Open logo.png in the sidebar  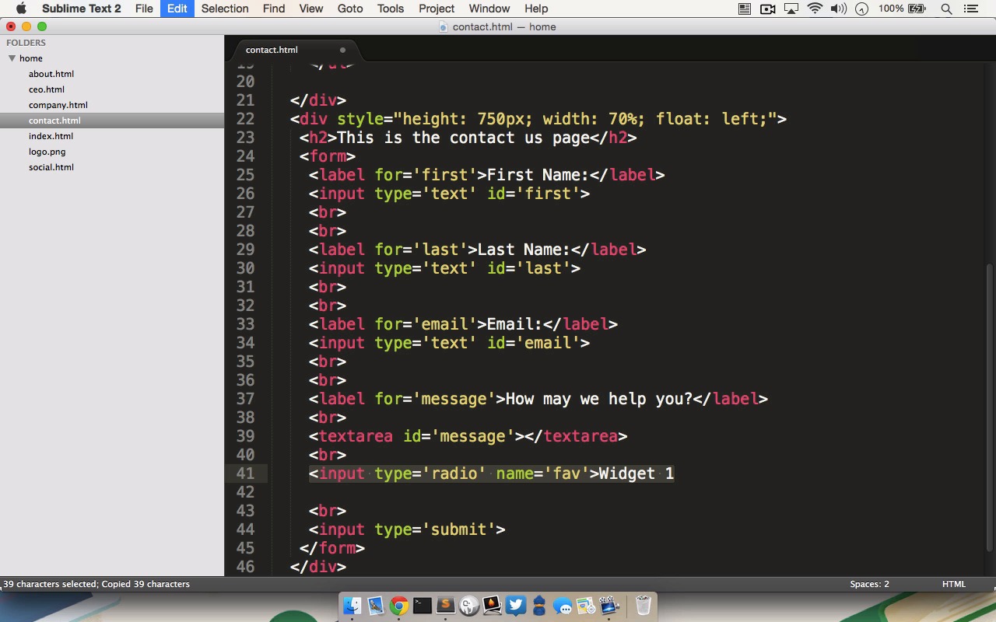point(47,152)
